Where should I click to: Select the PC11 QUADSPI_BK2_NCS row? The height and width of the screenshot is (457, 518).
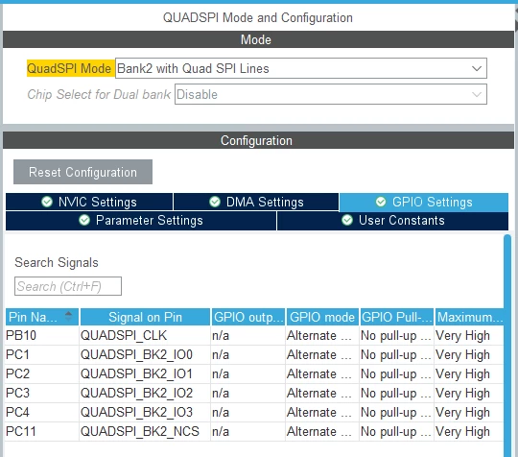click(254, 431)
